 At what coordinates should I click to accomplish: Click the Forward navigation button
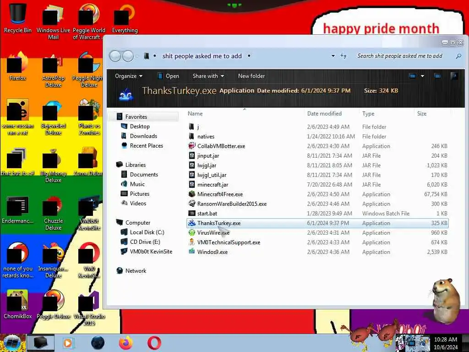(128, 56)
